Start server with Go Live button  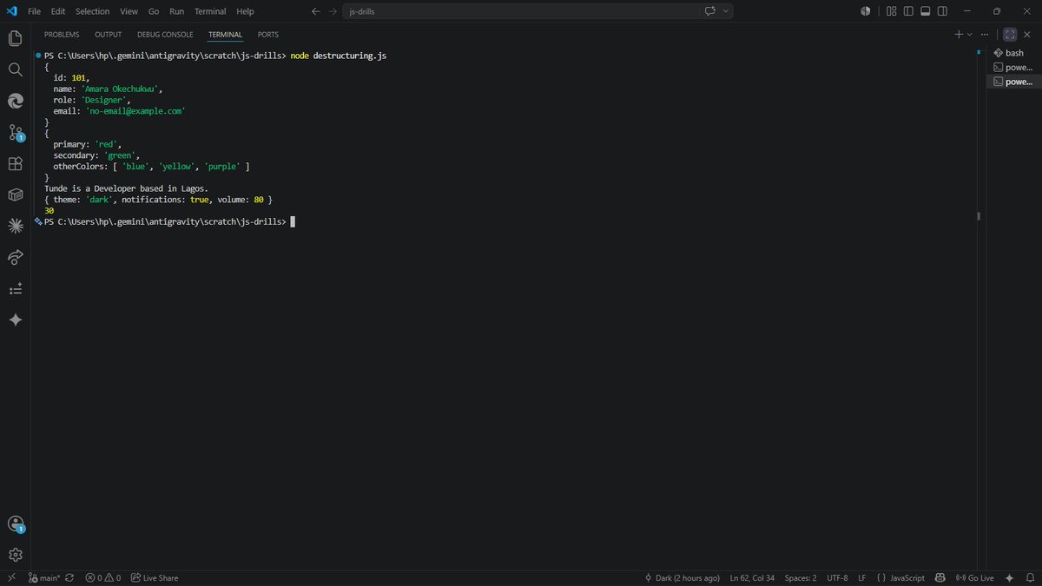coord(975,577)
